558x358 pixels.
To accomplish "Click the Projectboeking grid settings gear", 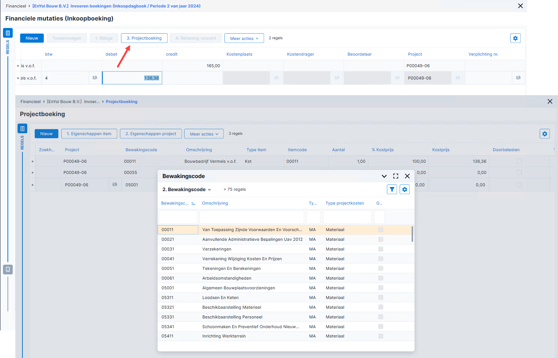I will pos(545,134).
